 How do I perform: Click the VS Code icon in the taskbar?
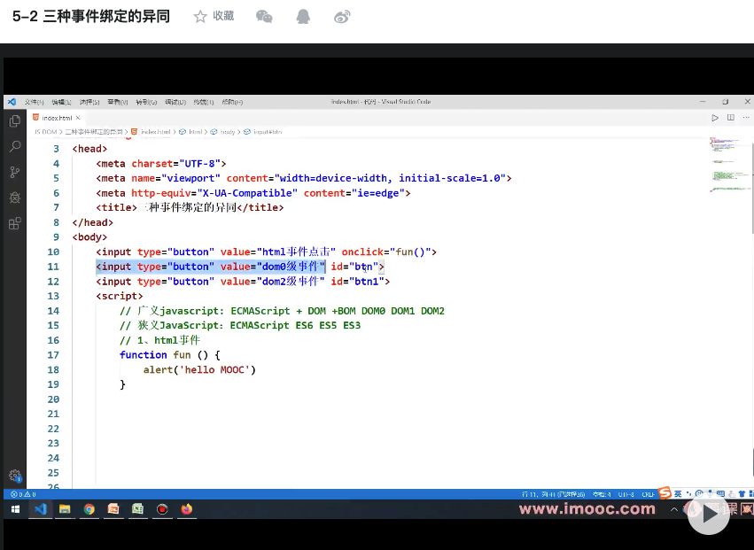tap(41, 509)
